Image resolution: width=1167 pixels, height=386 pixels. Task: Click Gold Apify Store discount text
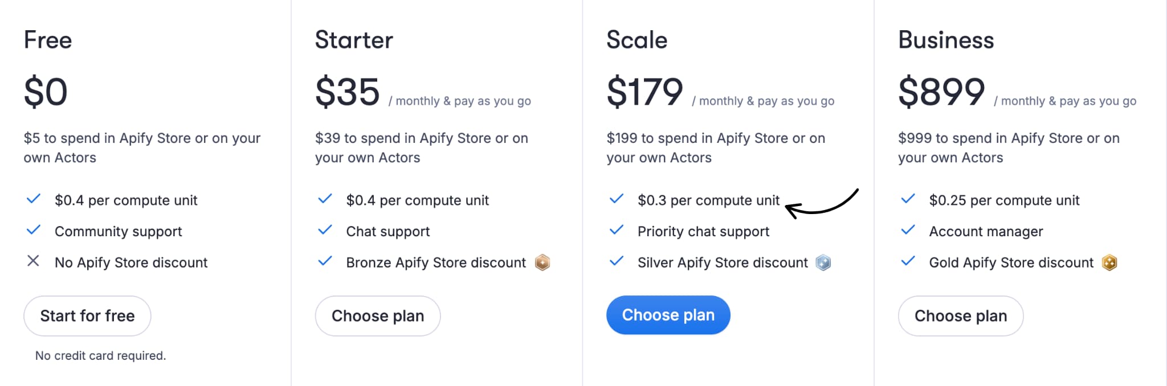(x=1011, y=262)
